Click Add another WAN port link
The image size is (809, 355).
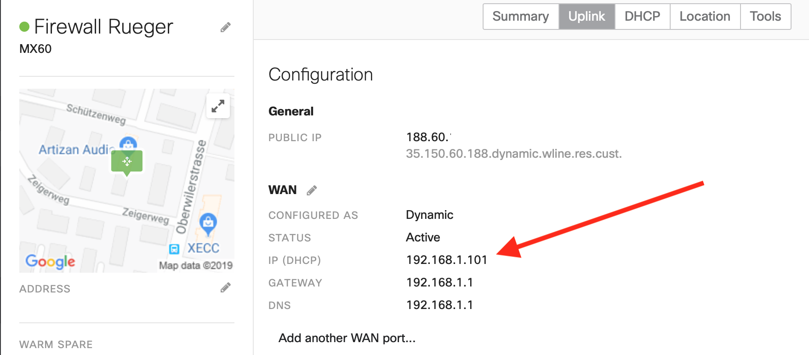(x=347, y=338)
